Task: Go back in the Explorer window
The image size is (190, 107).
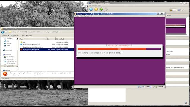Action: [3, 32]
